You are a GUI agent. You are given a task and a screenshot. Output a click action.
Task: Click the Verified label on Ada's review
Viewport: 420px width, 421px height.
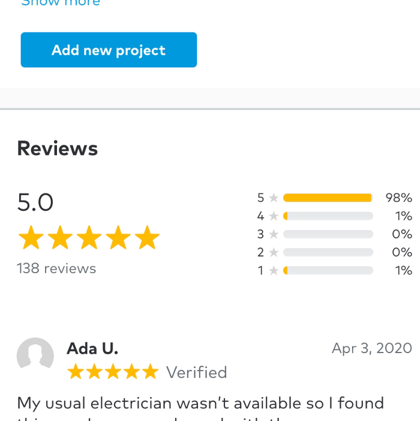point(196,372)
